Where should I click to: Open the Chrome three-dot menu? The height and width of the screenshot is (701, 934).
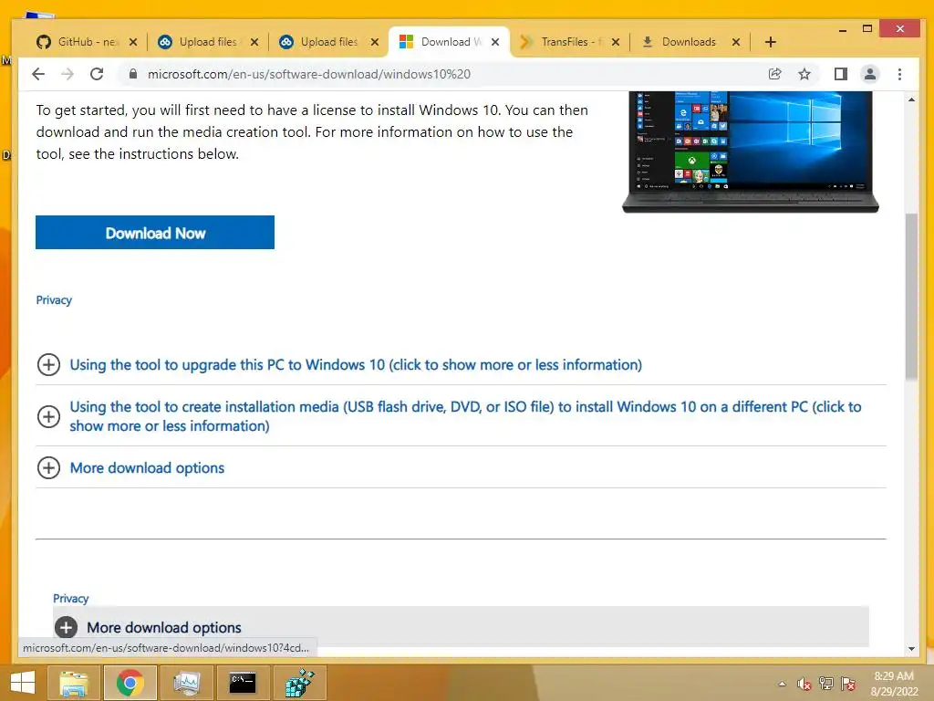pos(899,74)
